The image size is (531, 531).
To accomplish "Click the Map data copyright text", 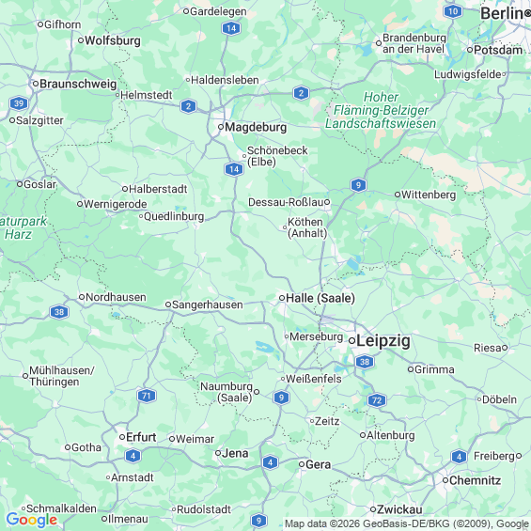I will click(x=406, y=523).
